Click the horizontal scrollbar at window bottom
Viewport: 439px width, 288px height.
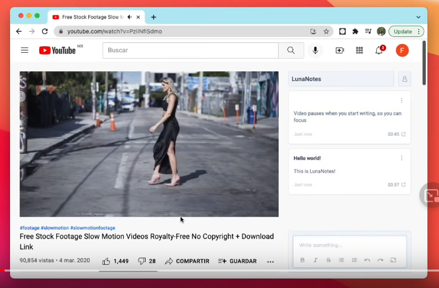129,271
